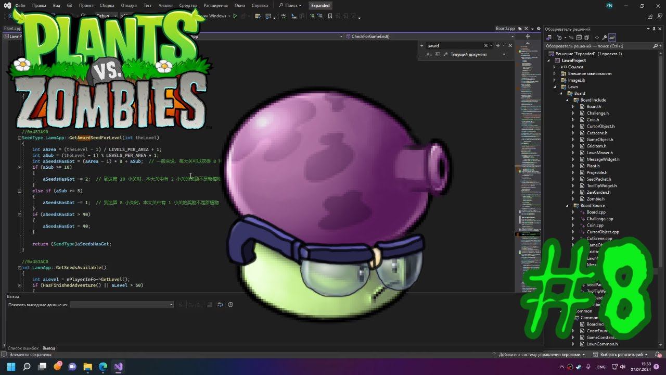The width and height of the screenshot is (666, 375).
Task: Open the ZN account badge
Action: [609, 6]
